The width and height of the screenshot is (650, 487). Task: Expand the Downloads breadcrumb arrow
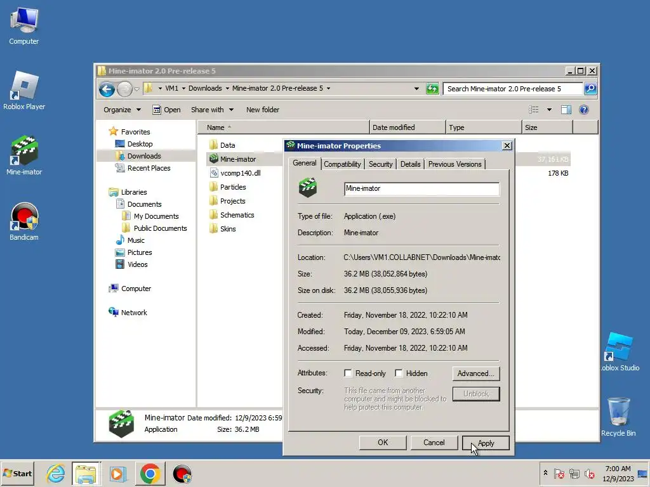click(227, 88)
